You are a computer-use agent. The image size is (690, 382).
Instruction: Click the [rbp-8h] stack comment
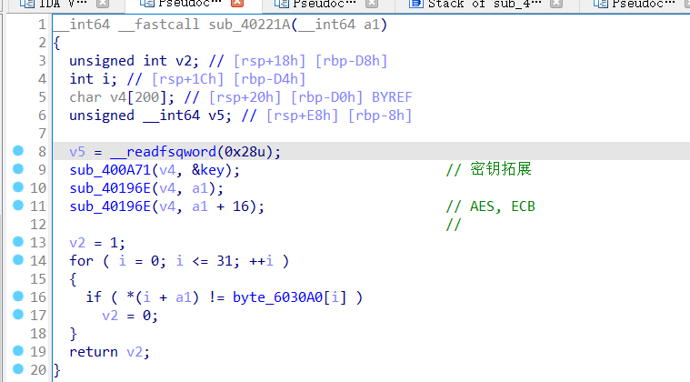tap(380, 116)
